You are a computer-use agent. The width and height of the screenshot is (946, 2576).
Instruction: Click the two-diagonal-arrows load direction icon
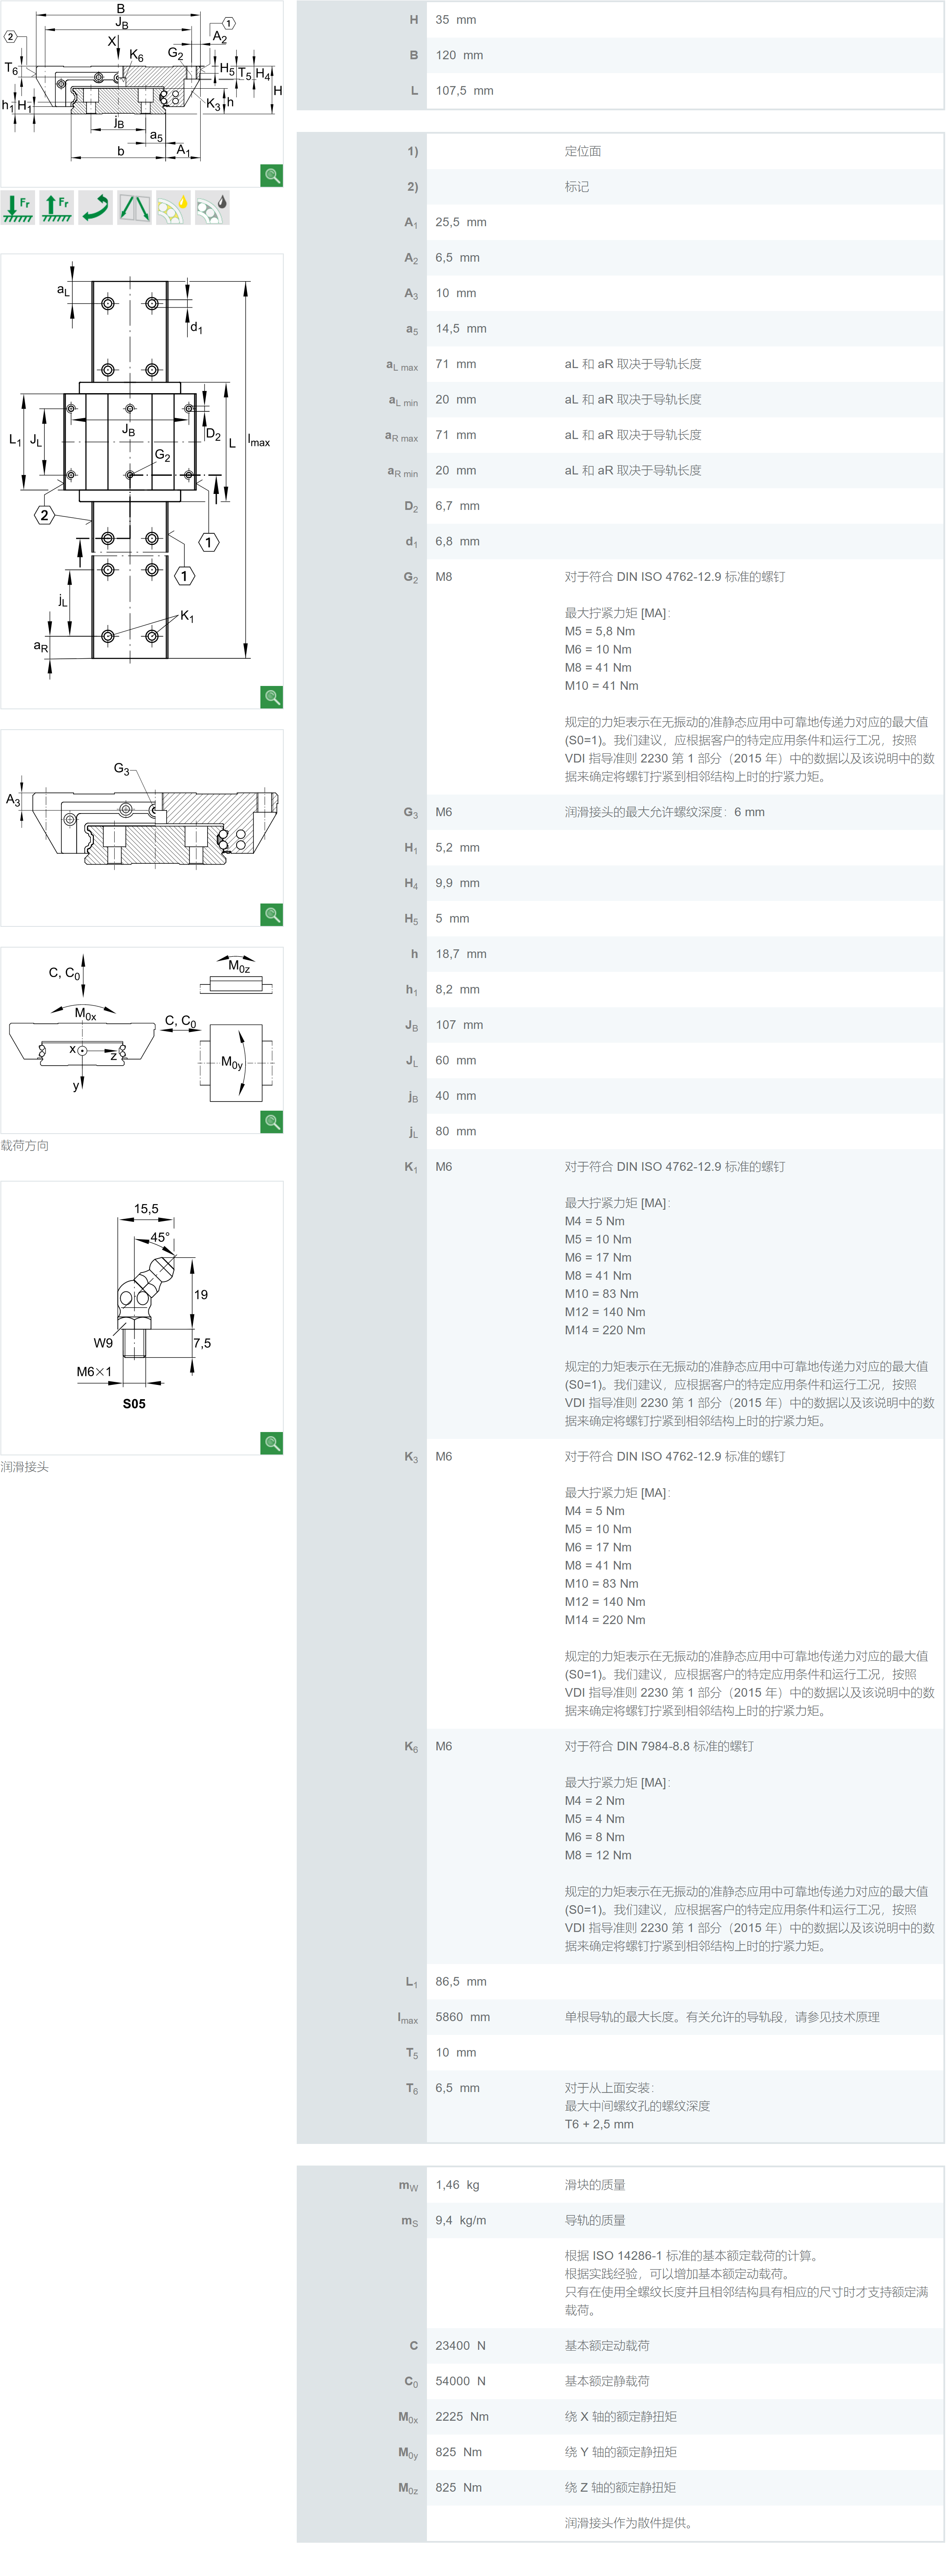(135, 208)
